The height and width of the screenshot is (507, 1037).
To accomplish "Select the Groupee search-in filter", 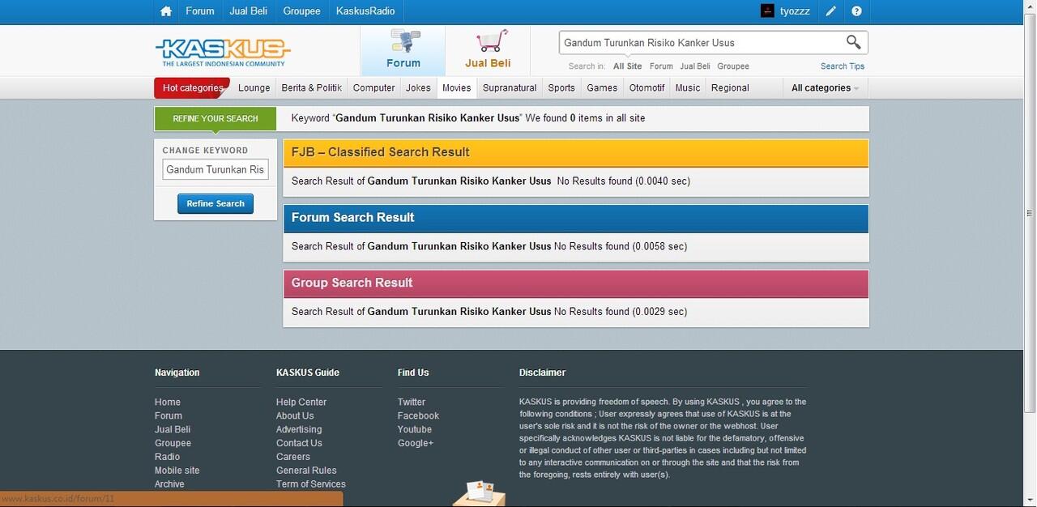I will click(x=733, y=66).
